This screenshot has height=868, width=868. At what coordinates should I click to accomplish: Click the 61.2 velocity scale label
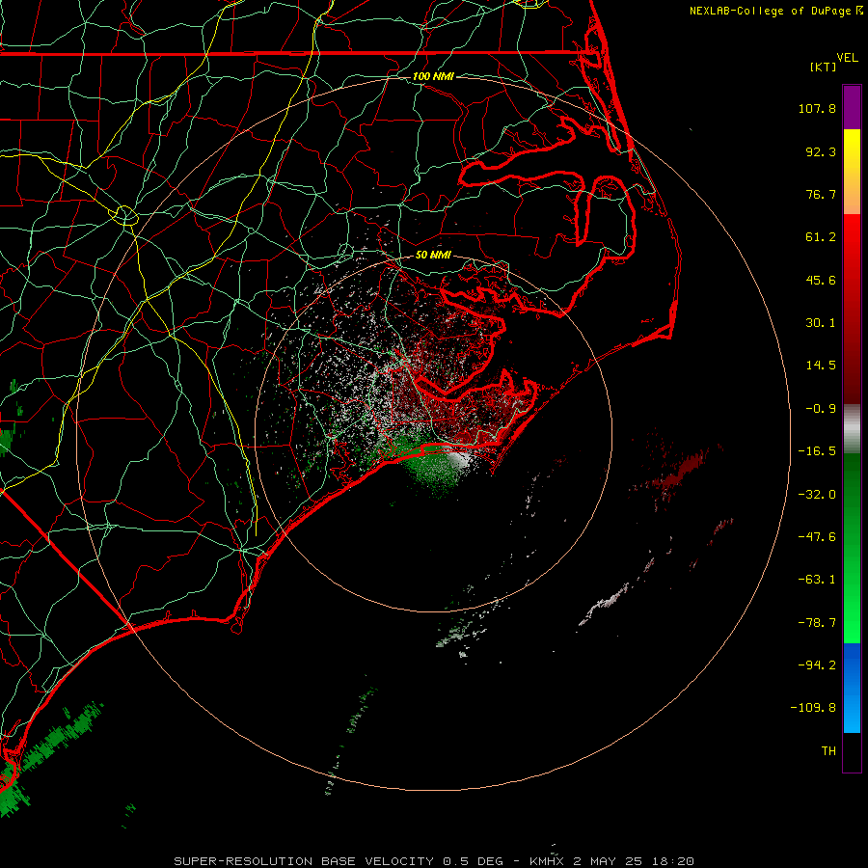[821, 237]
